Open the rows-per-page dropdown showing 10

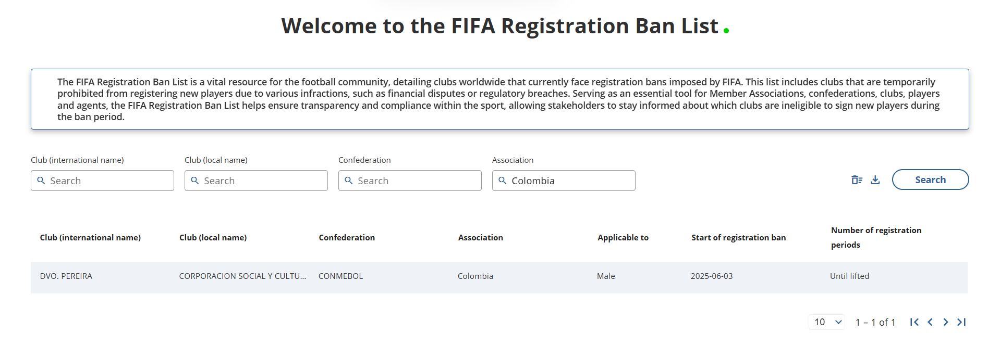(x=826, y=323)
